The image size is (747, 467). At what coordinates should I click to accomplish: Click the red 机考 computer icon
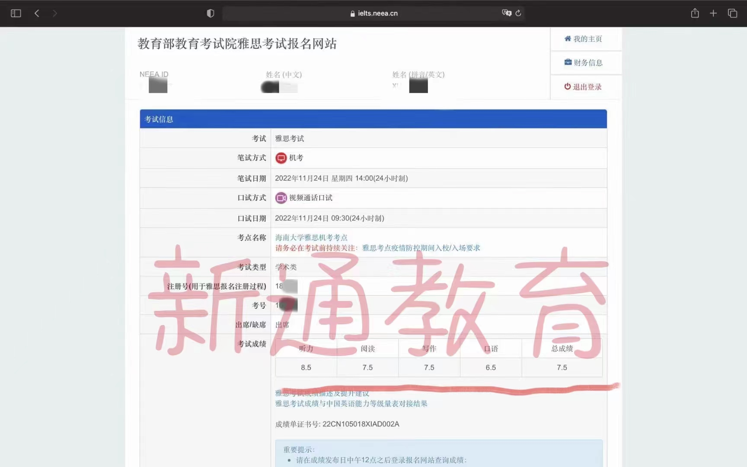point(281,158)
